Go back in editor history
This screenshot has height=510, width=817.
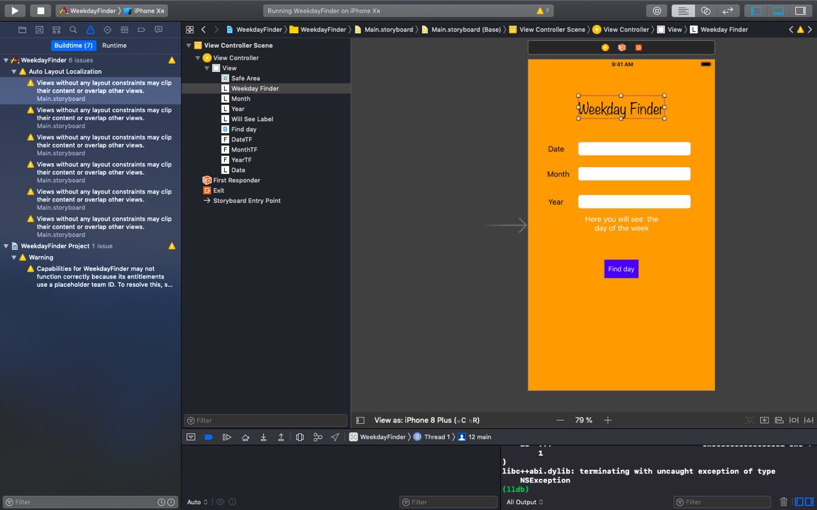coord(204,29)
